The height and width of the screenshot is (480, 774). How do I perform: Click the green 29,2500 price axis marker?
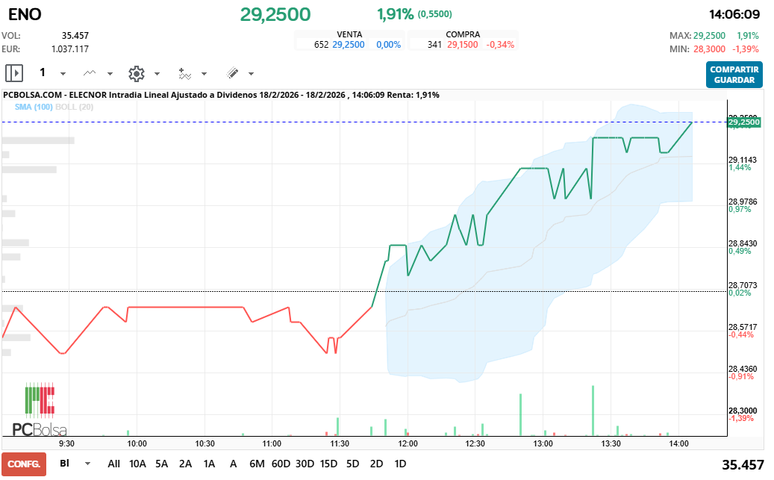click(x=743, y=122)
